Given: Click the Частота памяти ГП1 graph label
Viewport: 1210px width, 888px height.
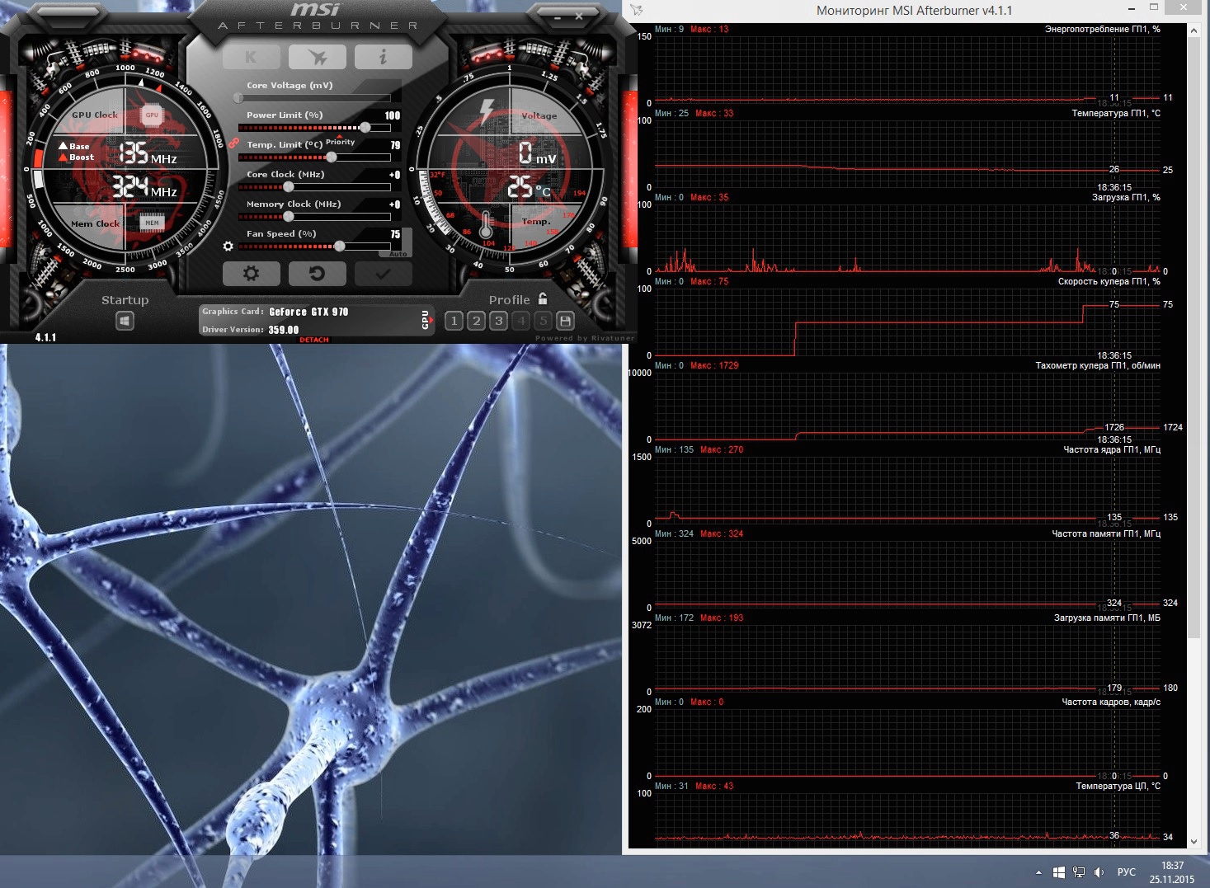Looking at the screenshot, I should point(1106,533).
